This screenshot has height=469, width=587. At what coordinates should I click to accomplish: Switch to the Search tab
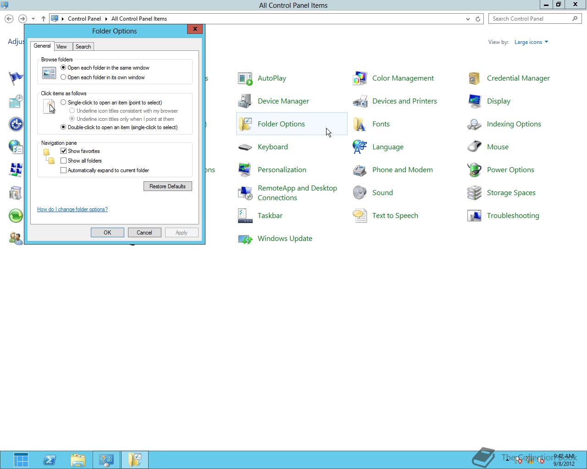tap(83, 47)
